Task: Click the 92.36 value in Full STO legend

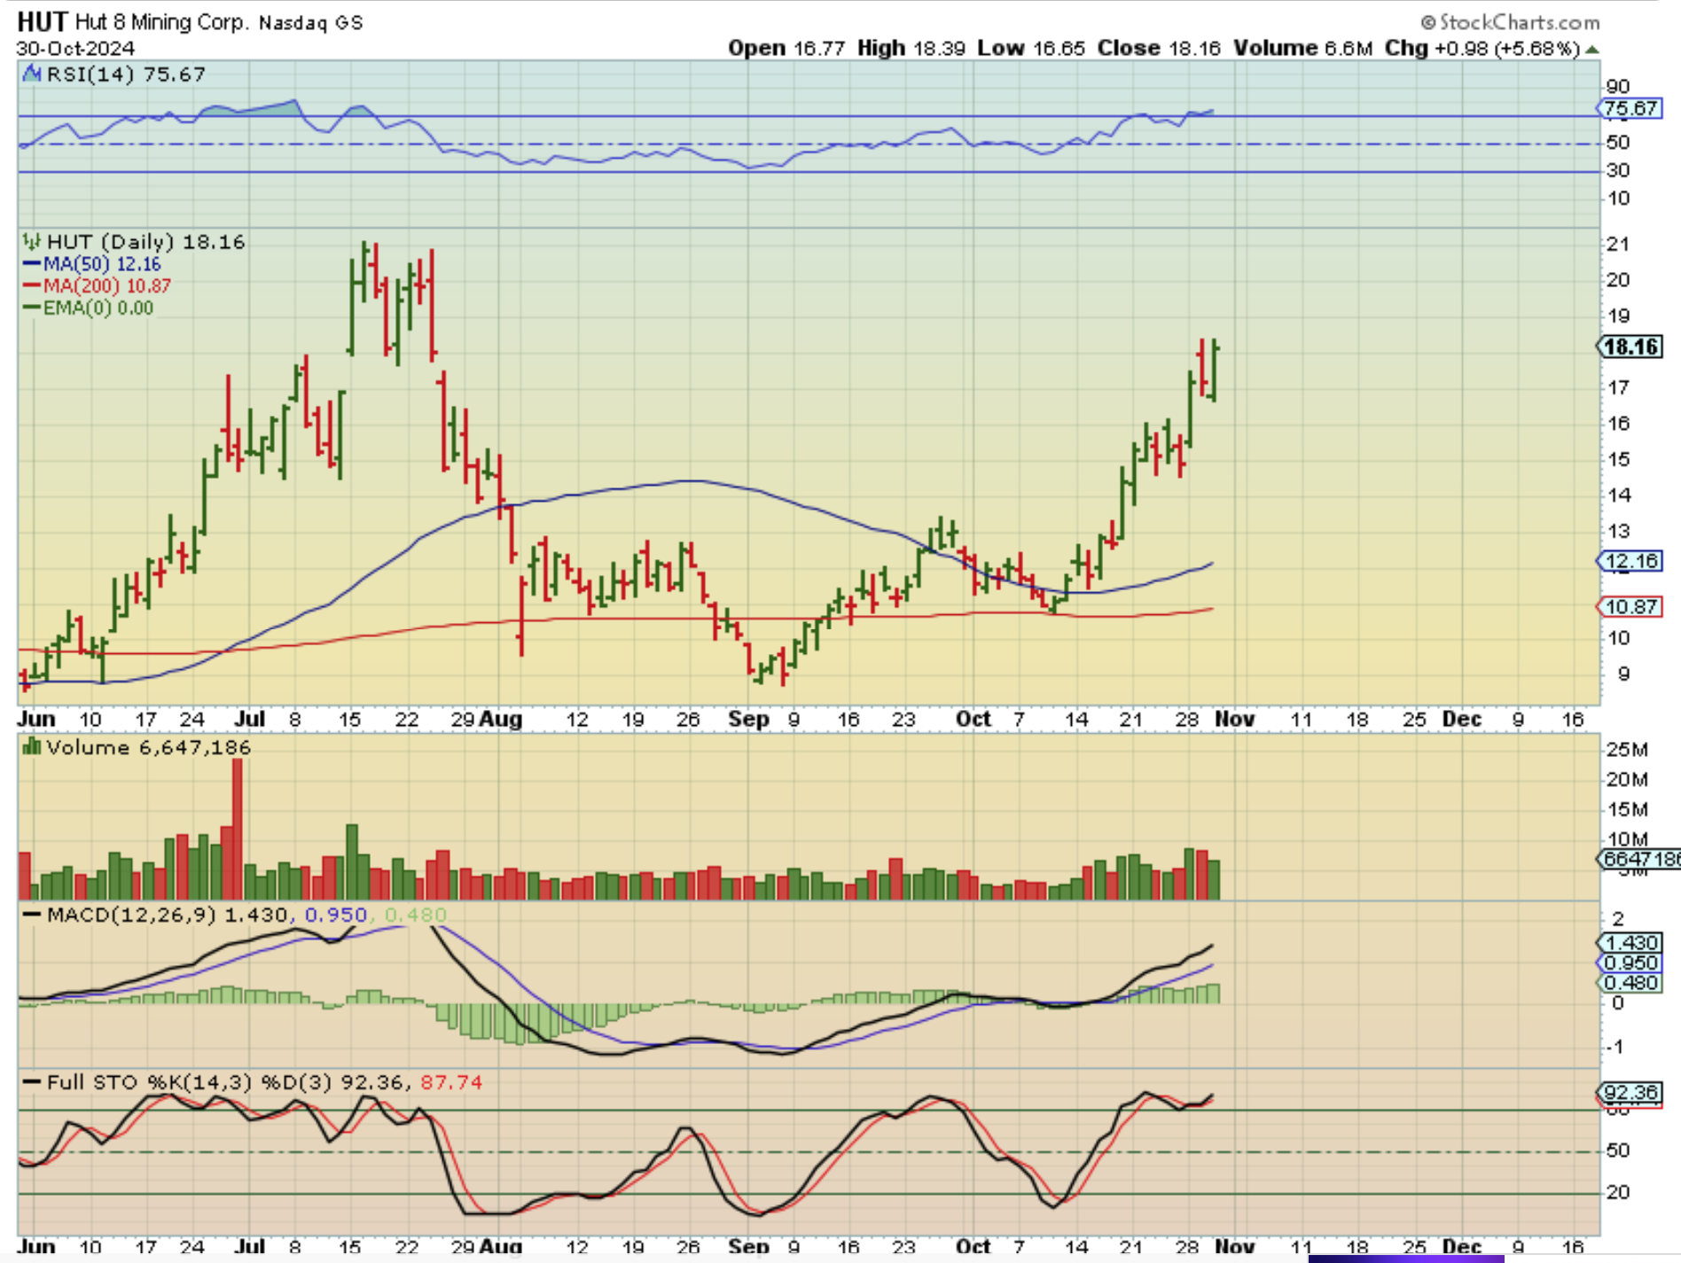Action: [372, 1082]
